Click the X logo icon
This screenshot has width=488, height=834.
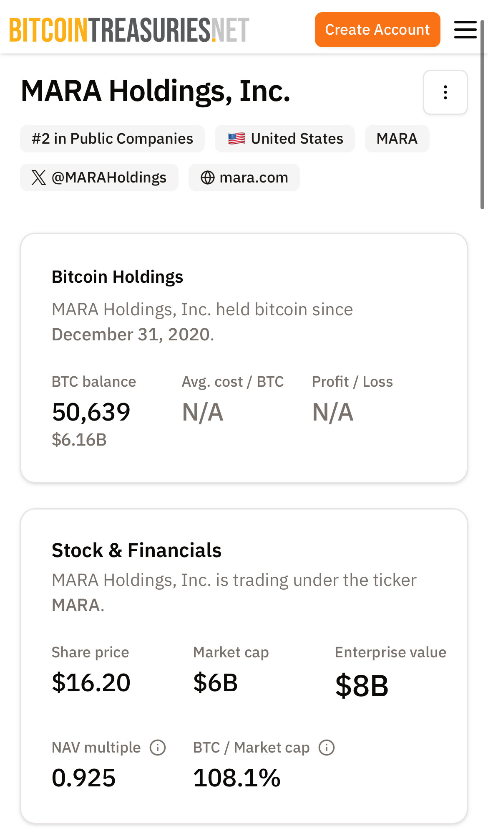38,177
